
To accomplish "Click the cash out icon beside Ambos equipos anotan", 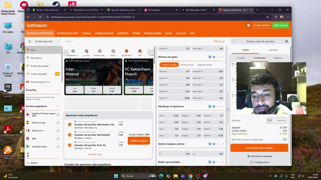I will tap(210, 144).
